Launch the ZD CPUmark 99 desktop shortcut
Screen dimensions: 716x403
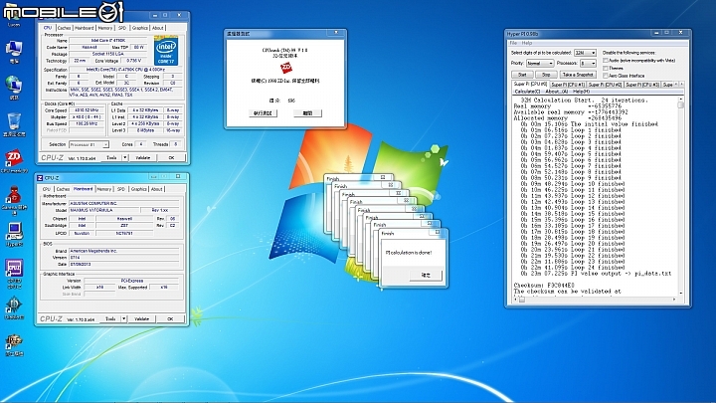(14, 158)
